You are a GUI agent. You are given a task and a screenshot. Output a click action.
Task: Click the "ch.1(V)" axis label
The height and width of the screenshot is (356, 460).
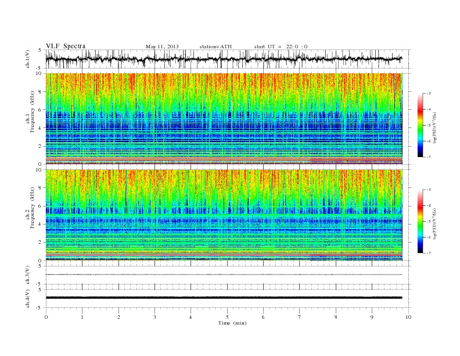27,59
